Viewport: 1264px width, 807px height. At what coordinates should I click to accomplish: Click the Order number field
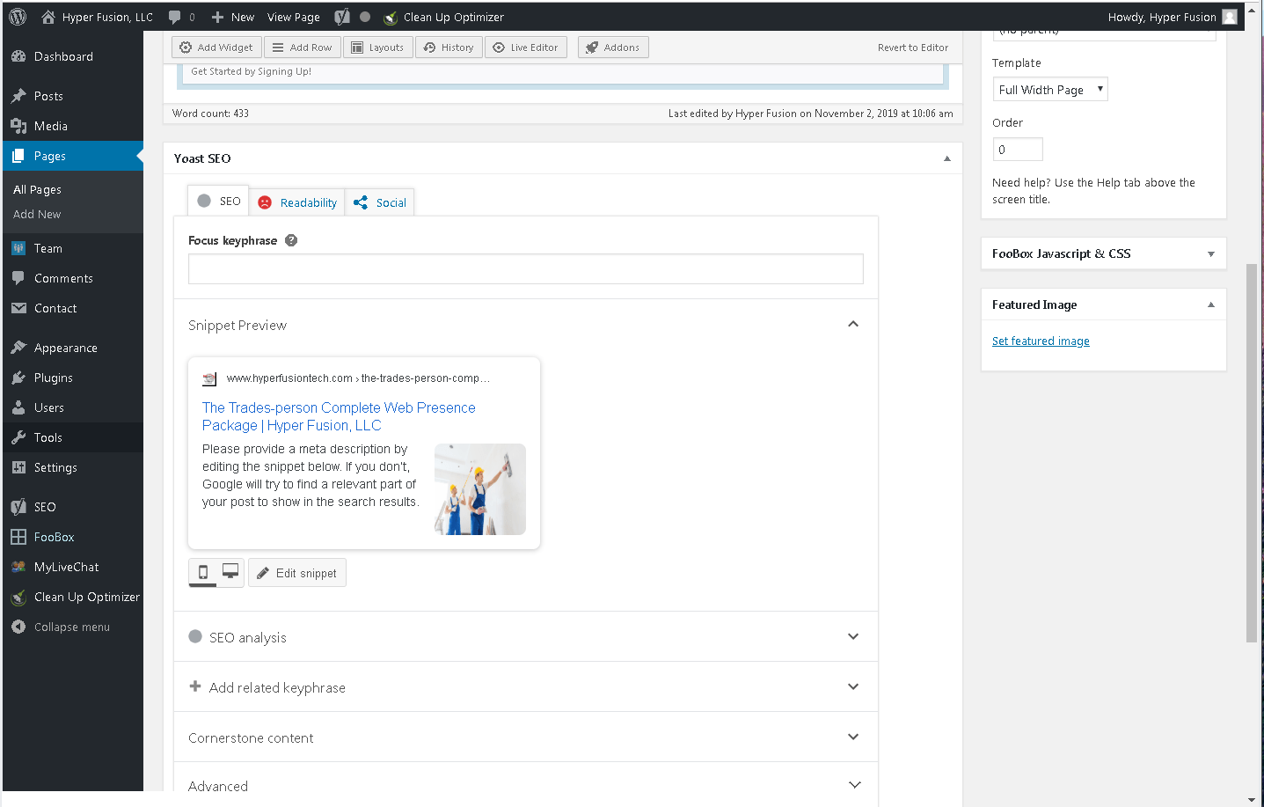pos(1018,150)
